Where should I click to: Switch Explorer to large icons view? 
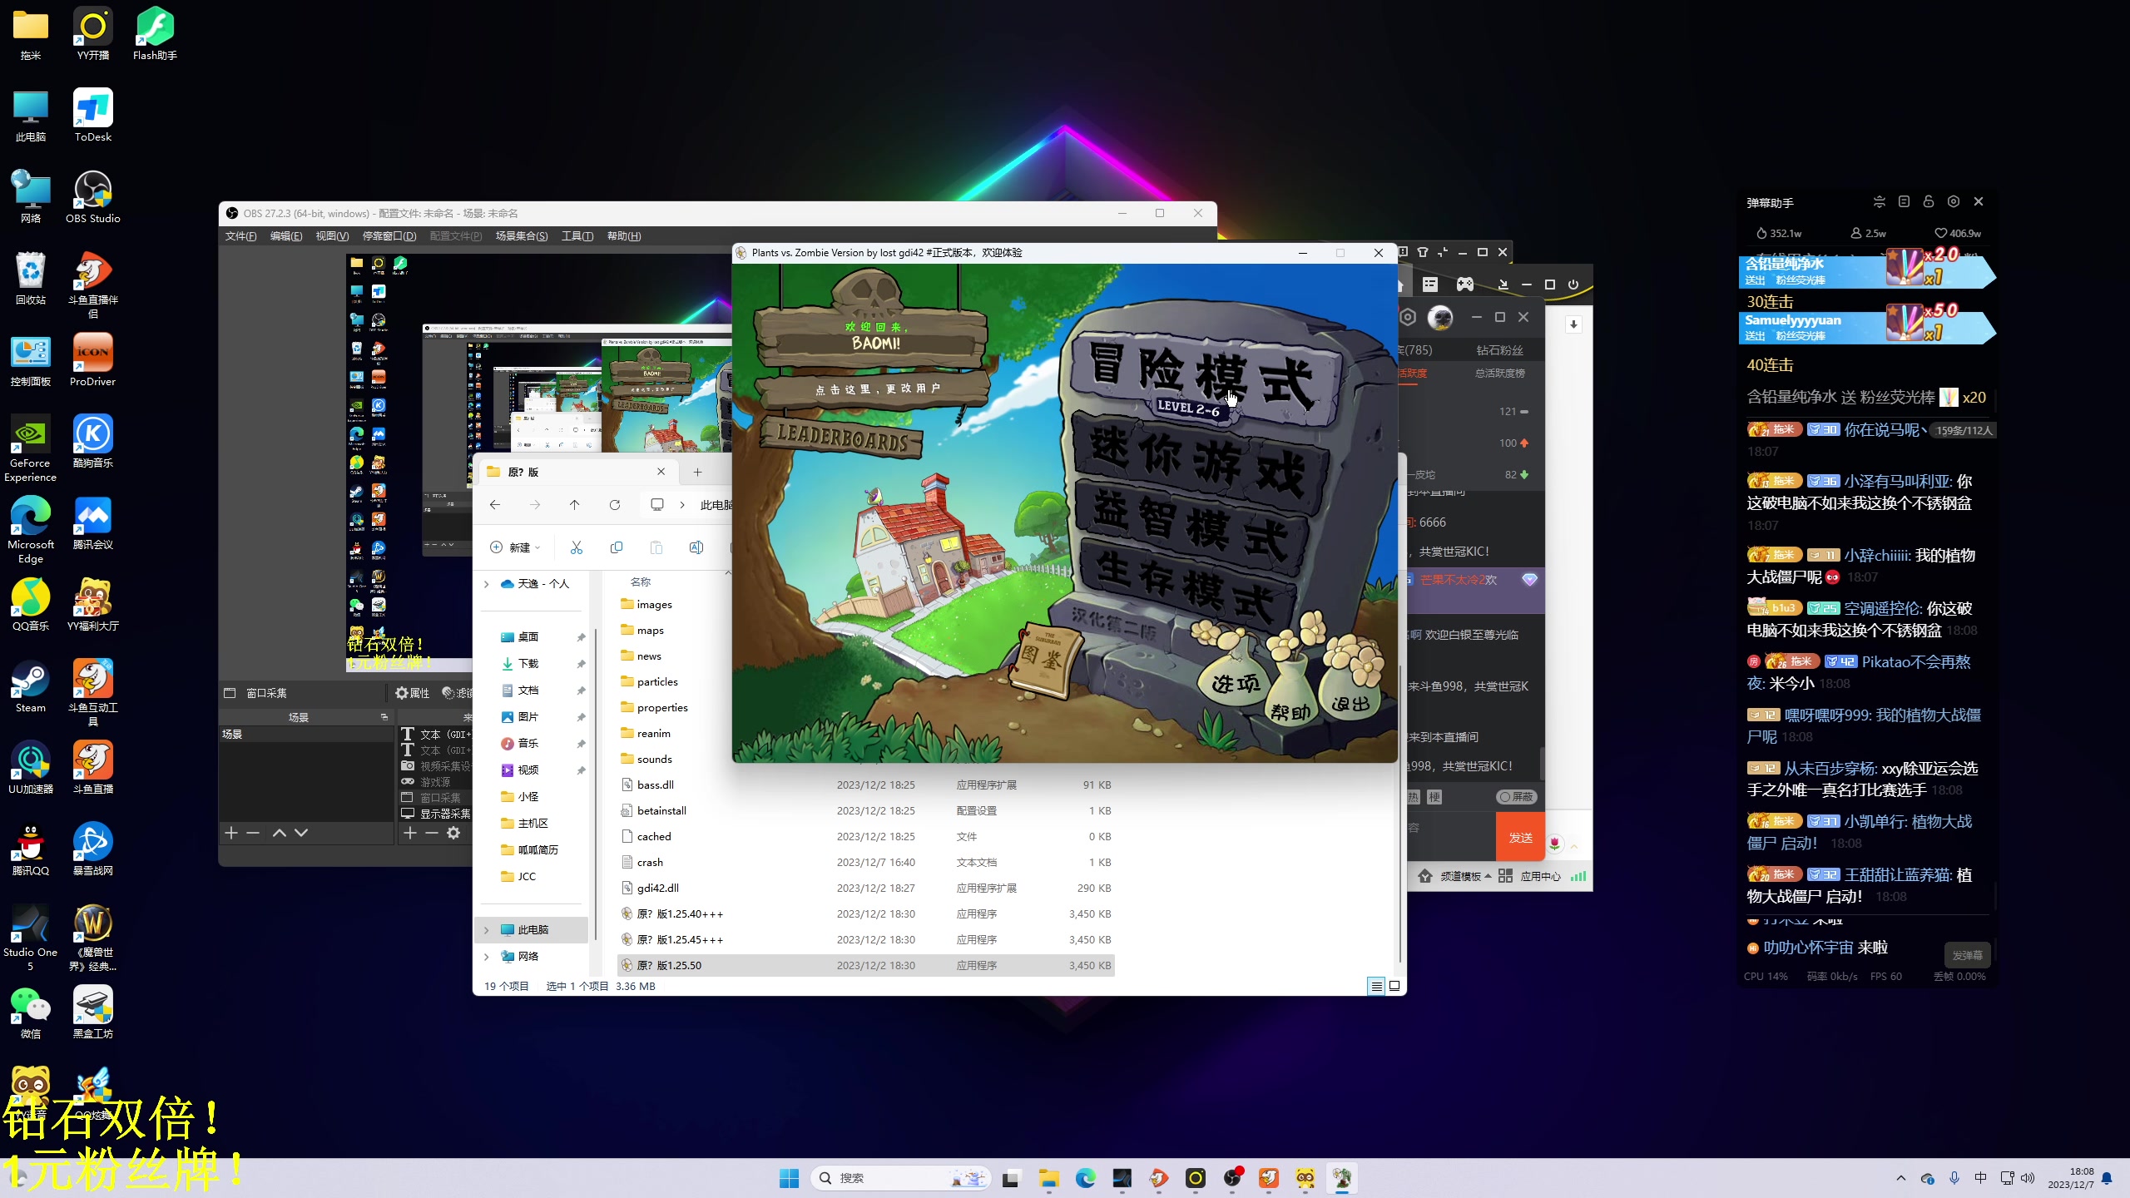(1394, 987)
